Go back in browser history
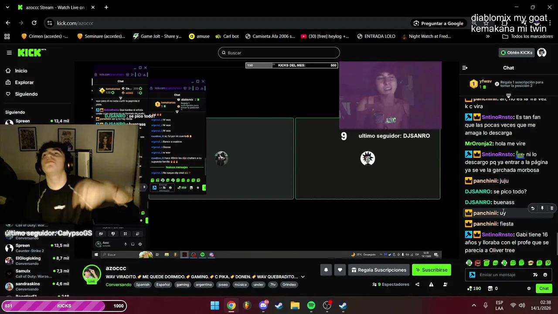The height and width of the screenshot is (314, 558). click(x=8, y=23)
